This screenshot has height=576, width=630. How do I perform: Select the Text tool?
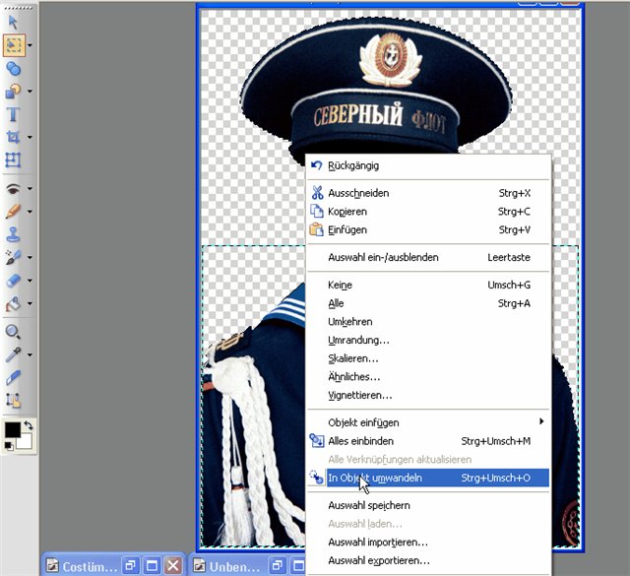click(13, 114)
